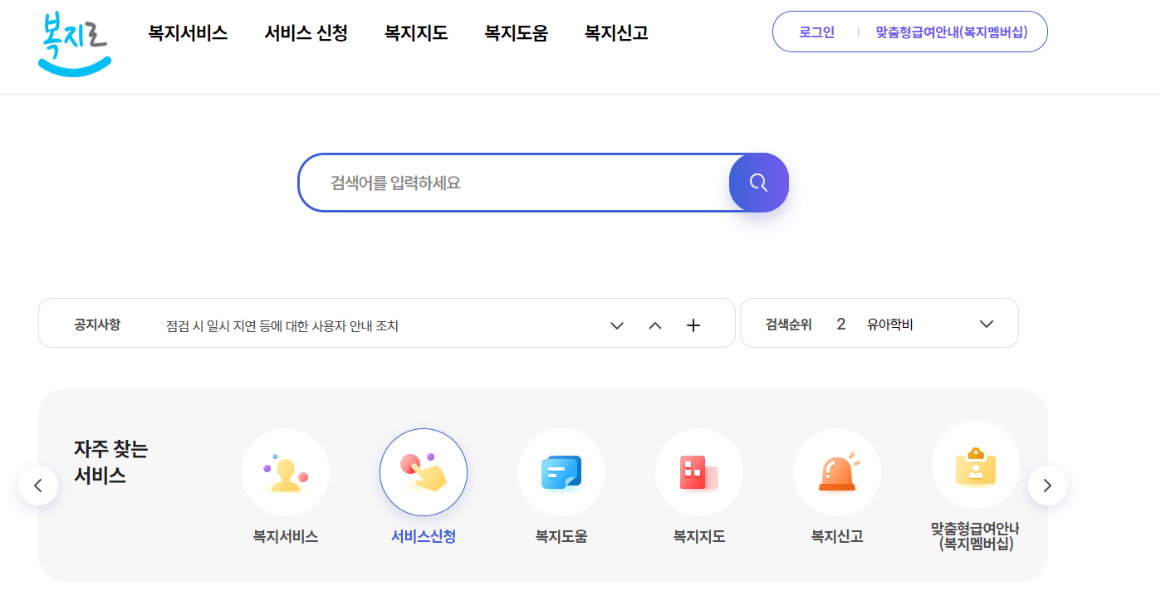Click 맞춤형급여안내 (복지멤버십) label under icon
The height and width of the screenshot is (615, 1161).
point(975,536)
